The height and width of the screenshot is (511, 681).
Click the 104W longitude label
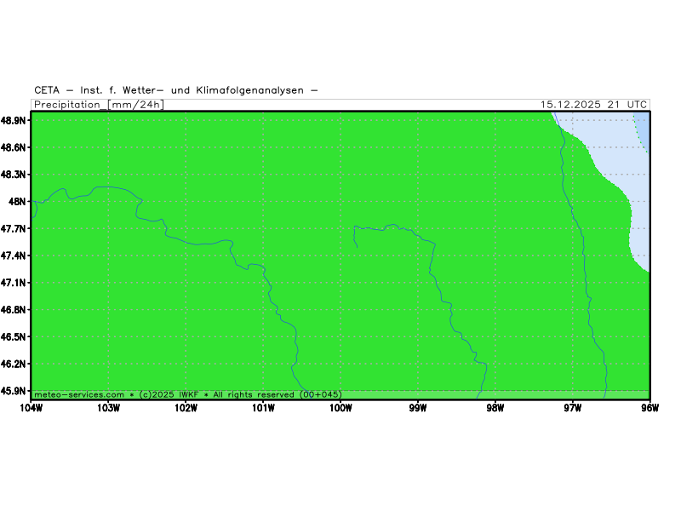click(31, 407)
